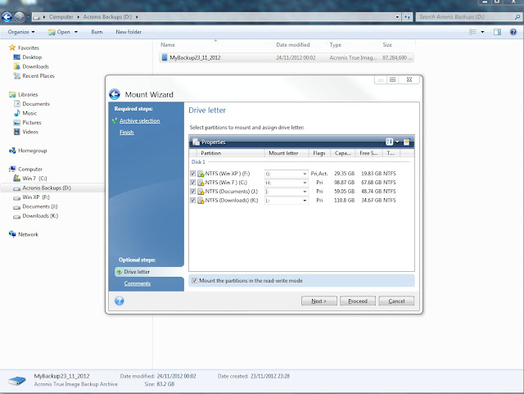Open mount letter dropdown for Downloads partition
Image resolution: width=524 pixels, height=394 pixels.
point(305,201)
